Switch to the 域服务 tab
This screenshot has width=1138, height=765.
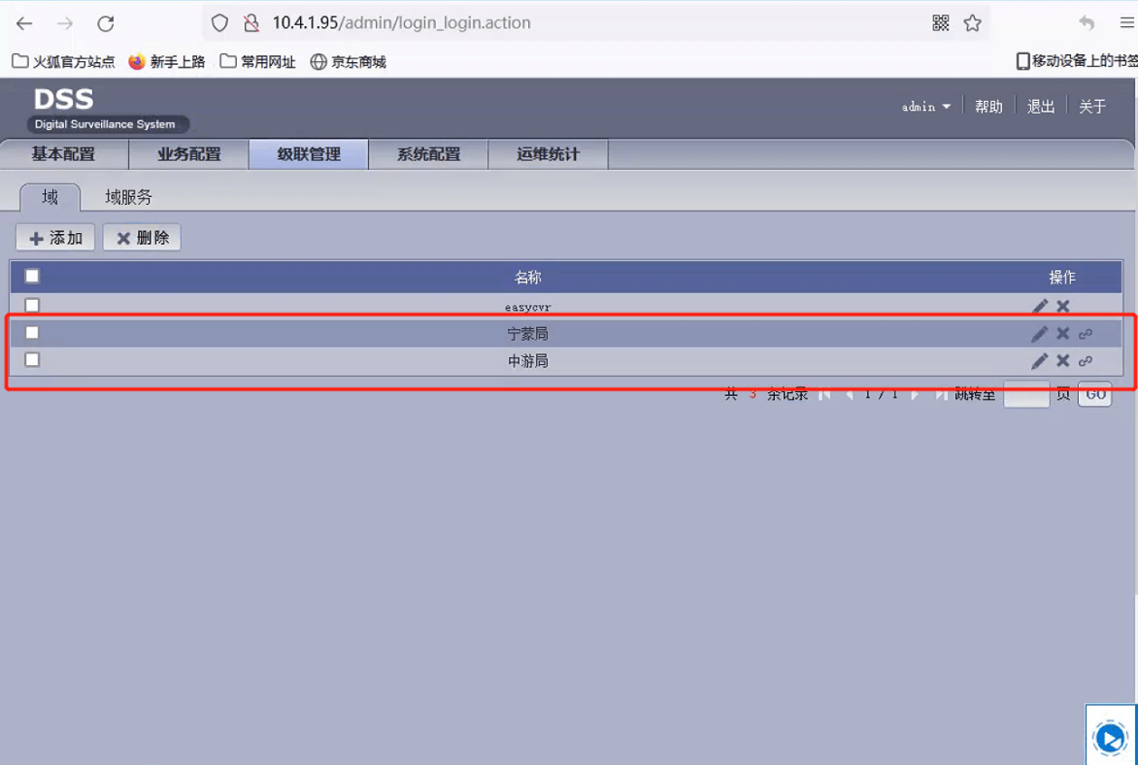[x=128, y=197]
